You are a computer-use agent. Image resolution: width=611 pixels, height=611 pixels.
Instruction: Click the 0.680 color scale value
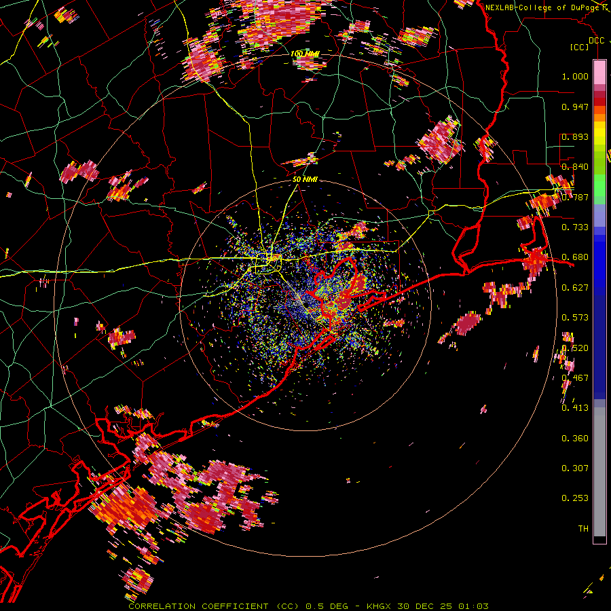coord(575,257)
